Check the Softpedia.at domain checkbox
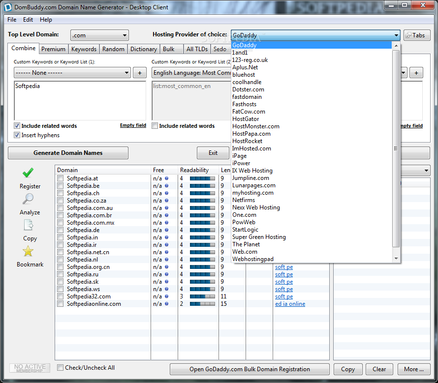 point(61,178)
